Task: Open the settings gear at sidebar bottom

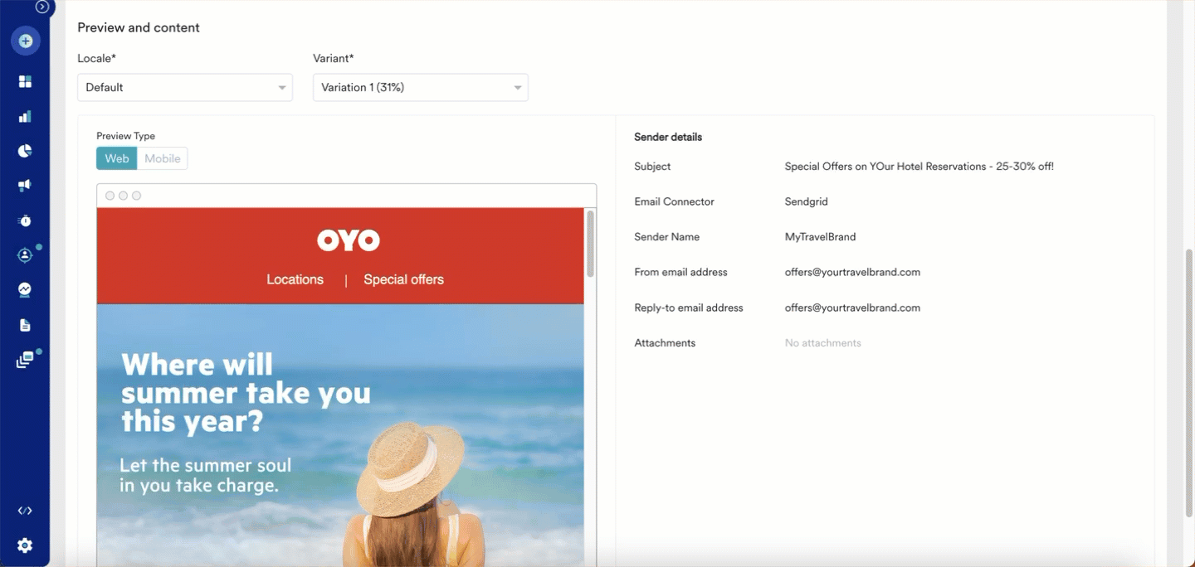Action: [25, 545]
